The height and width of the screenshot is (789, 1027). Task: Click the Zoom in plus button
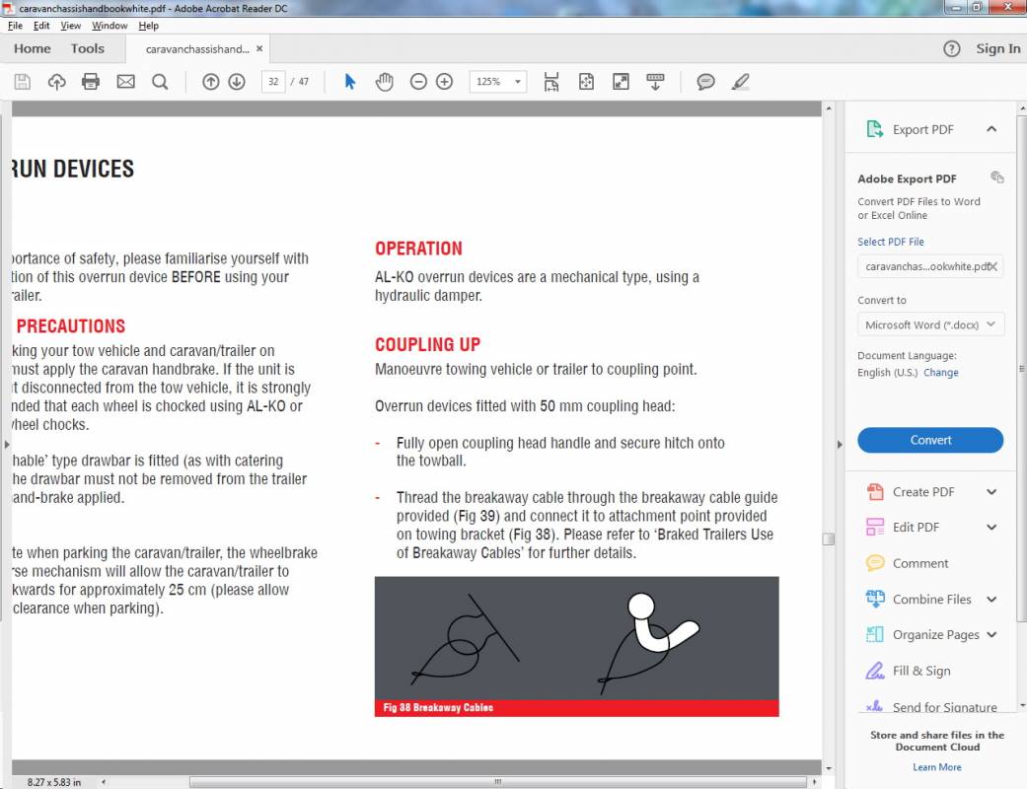pos(444,82)
